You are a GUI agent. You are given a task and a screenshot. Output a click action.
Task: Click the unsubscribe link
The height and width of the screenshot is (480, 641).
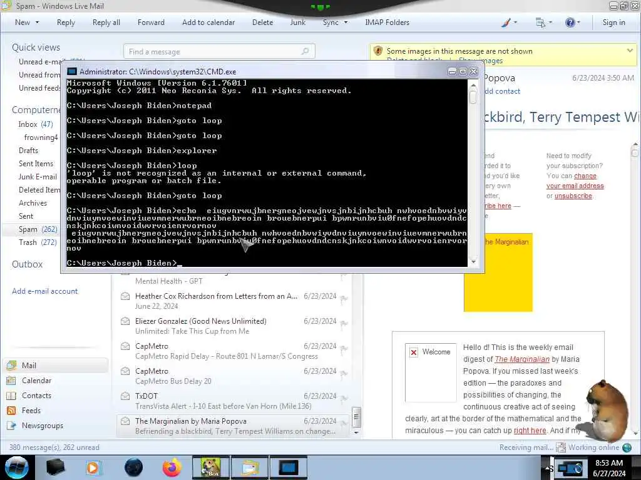[573, 196]
